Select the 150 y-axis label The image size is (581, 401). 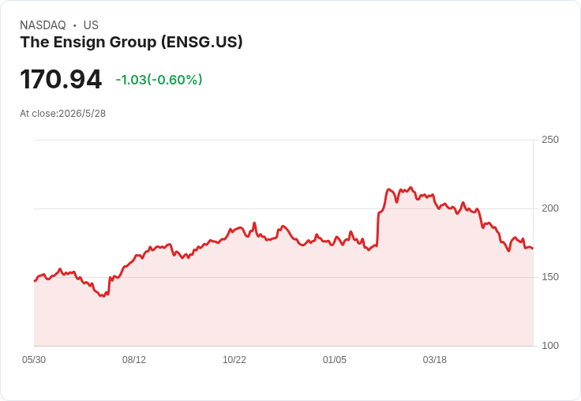click(x=550, y=277)
